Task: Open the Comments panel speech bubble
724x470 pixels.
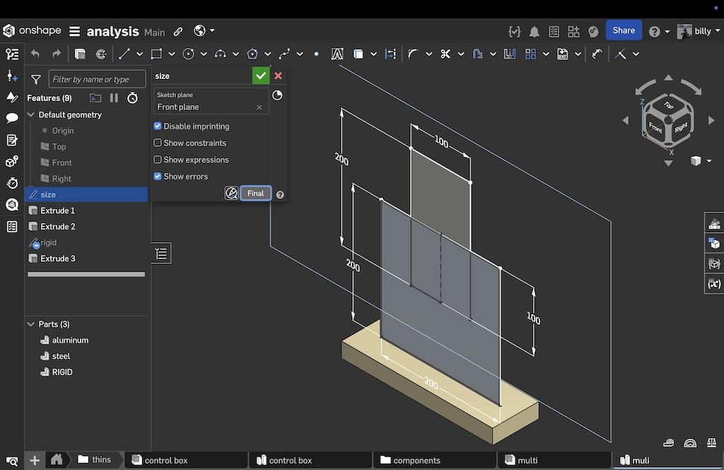Action: (12, 118)
